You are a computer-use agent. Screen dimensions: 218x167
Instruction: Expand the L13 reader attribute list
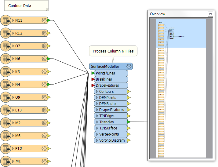[x=13, y=110]
